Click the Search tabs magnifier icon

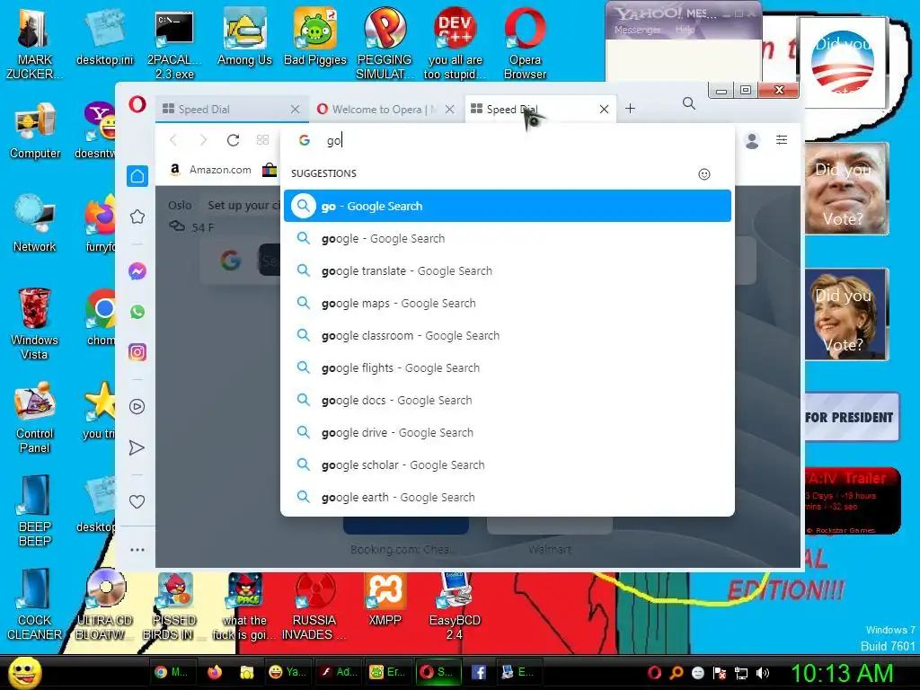689,104
